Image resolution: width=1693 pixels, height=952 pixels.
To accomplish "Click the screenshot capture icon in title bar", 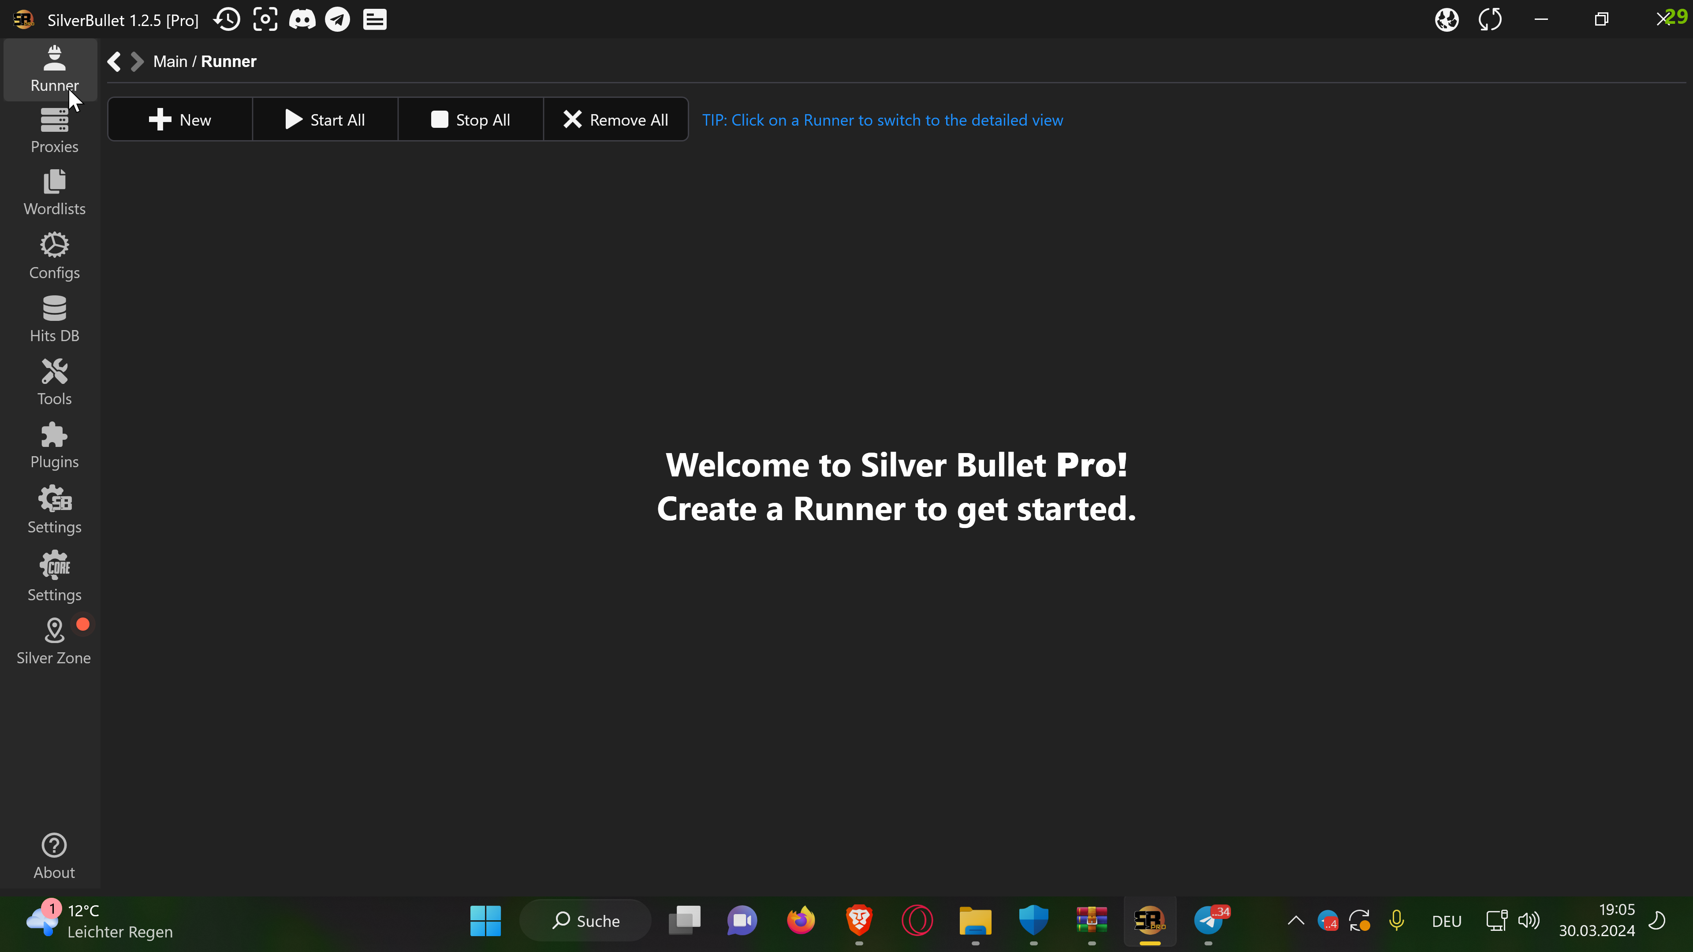I will pyautogui.click(x=265, y=20).
